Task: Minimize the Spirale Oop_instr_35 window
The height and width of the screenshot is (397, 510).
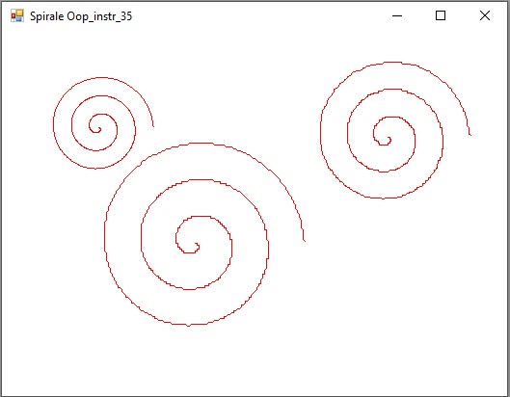Action: 397,15
